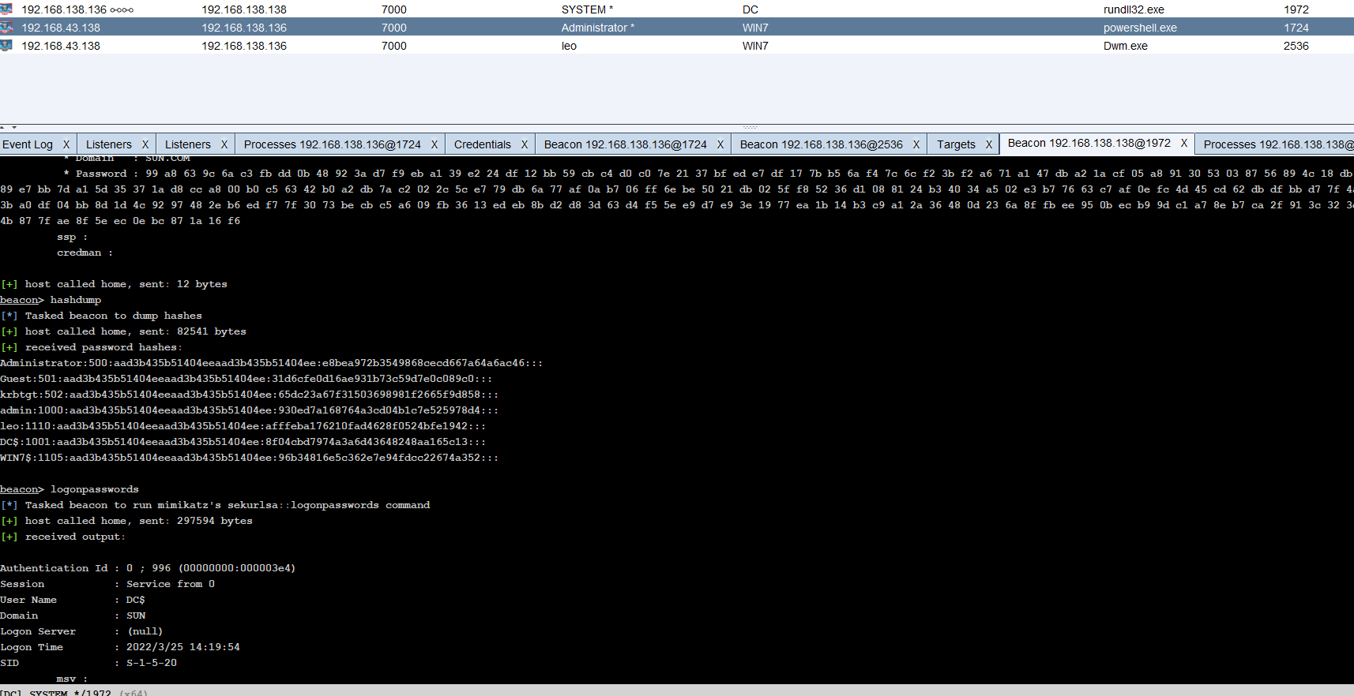Select the Dwm.exe process cell
1354x696 pixels.
pos(1126,46)
